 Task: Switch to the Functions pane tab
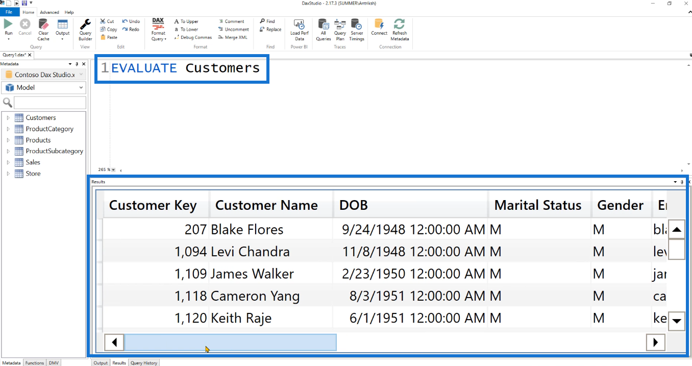click(x=35, y=362)
